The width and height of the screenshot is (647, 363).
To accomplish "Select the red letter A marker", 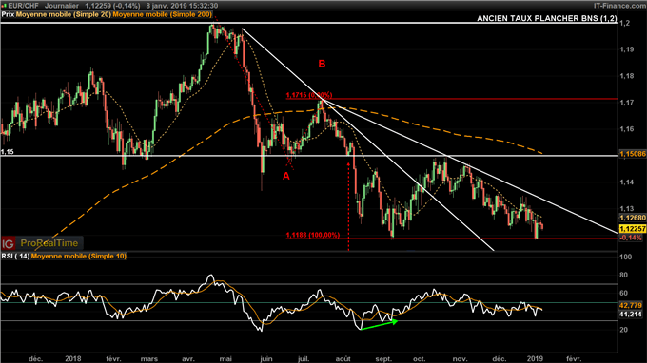I will pos(286,177).
